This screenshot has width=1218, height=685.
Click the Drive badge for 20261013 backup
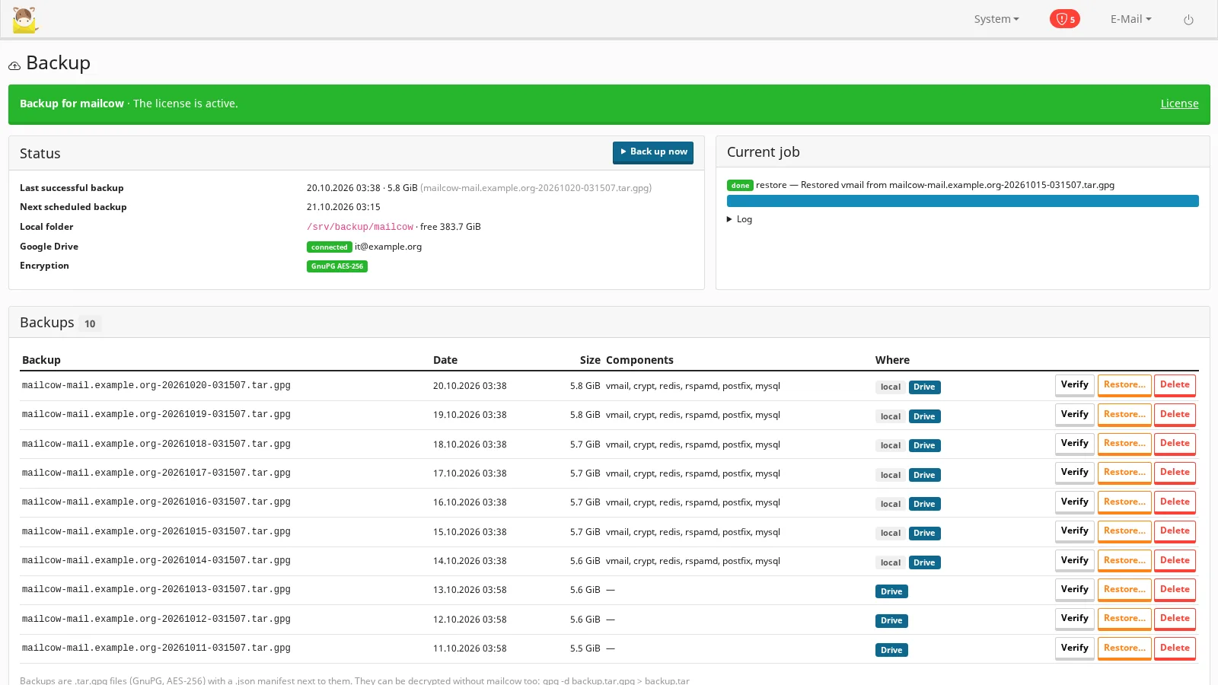(x=891, y=591)
